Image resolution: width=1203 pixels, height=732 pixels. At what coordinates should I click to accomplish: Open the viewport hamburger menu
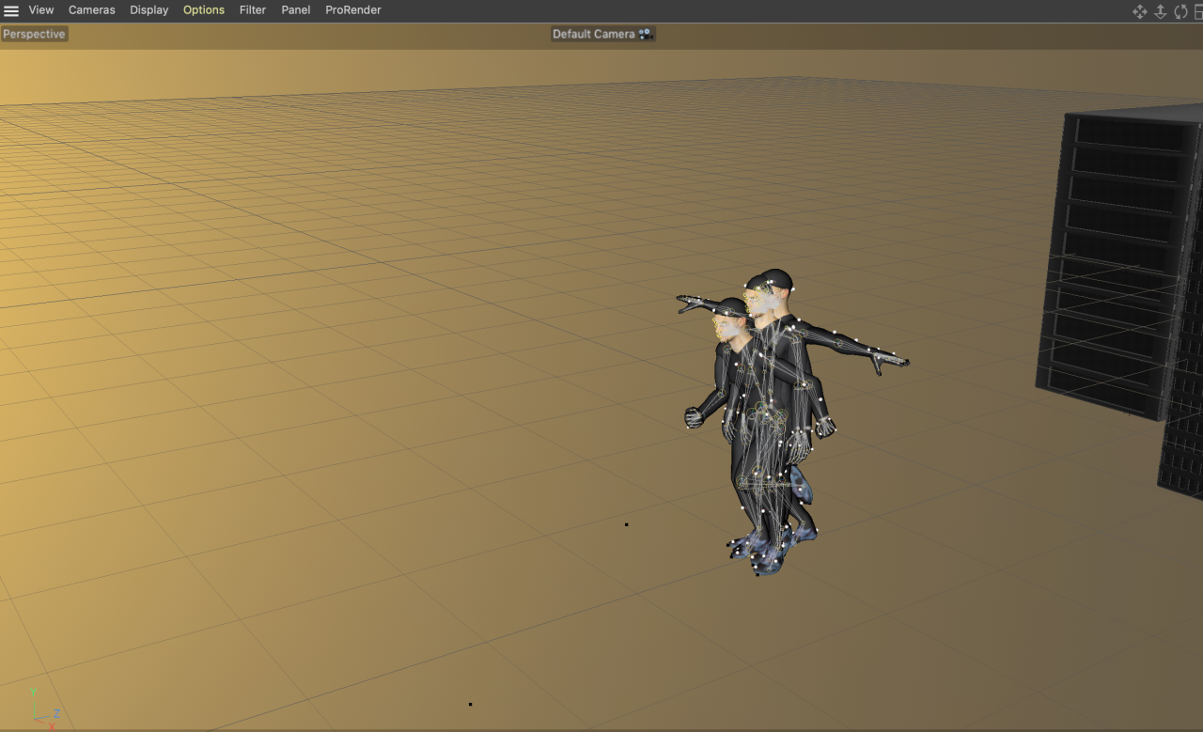pos(11,10)
